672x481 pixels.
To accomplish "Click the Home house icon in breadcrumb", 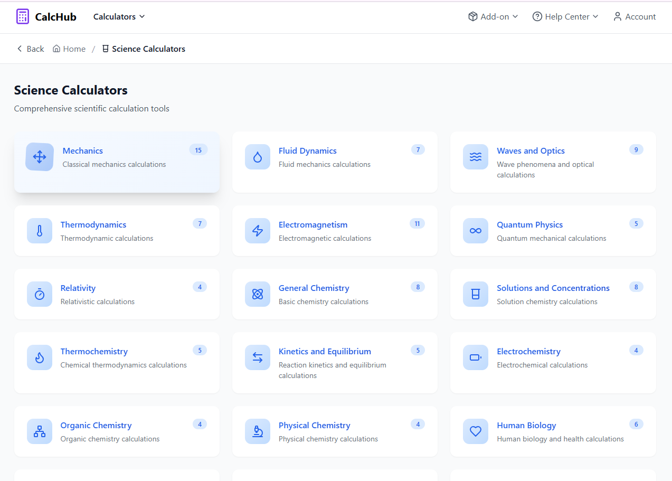I will [x=56, y=49].
